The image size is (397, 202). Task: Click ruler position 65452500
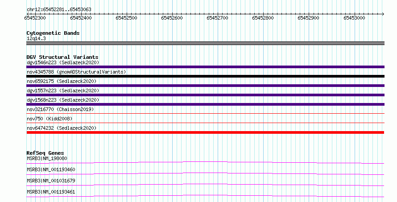(126, 18)
